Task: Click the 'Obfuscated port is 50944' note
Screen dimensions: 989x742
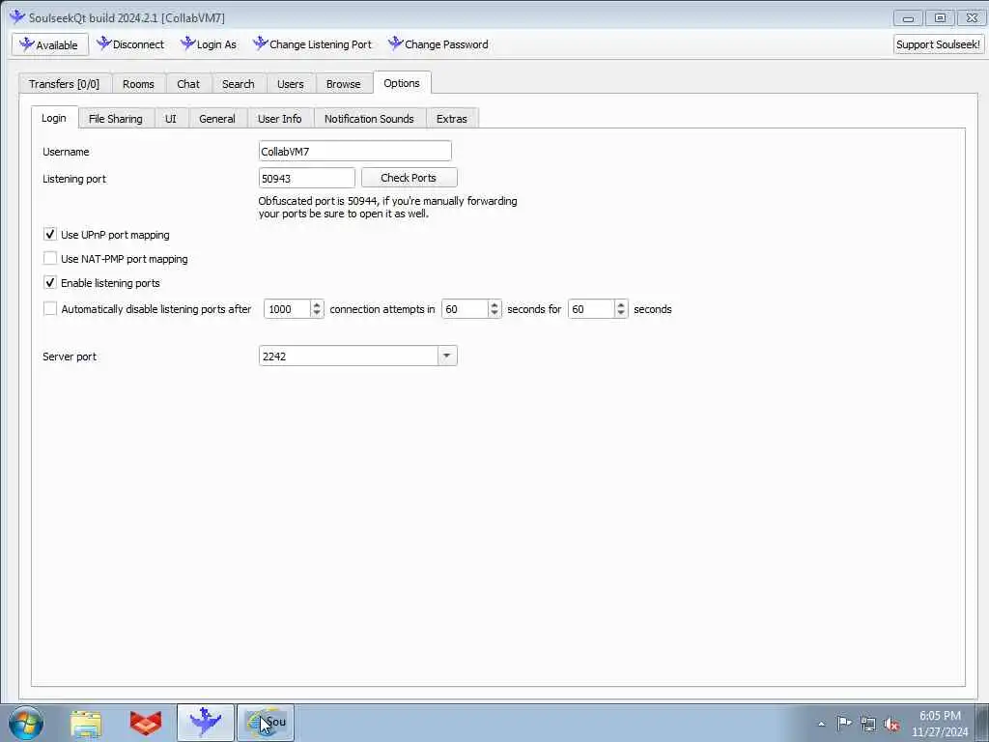Action: [x=388, y=207]
